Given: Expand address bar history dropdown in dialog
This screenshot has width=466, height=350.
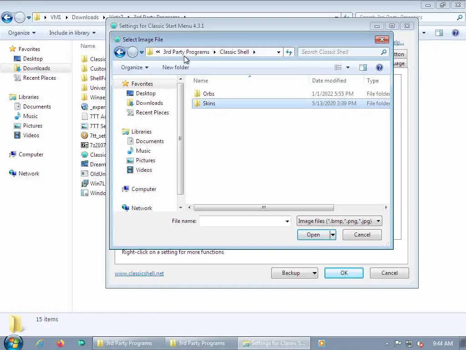Looking at the screenshot, I should [x=279, y=52].
